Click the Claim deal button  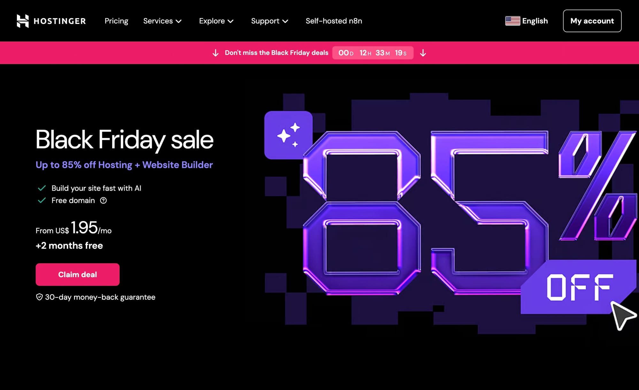pyautogui.click(x=78, y=274)
